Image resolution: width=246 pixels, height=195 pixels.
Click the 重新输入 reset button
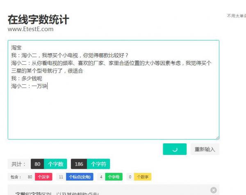coord(205,149)
